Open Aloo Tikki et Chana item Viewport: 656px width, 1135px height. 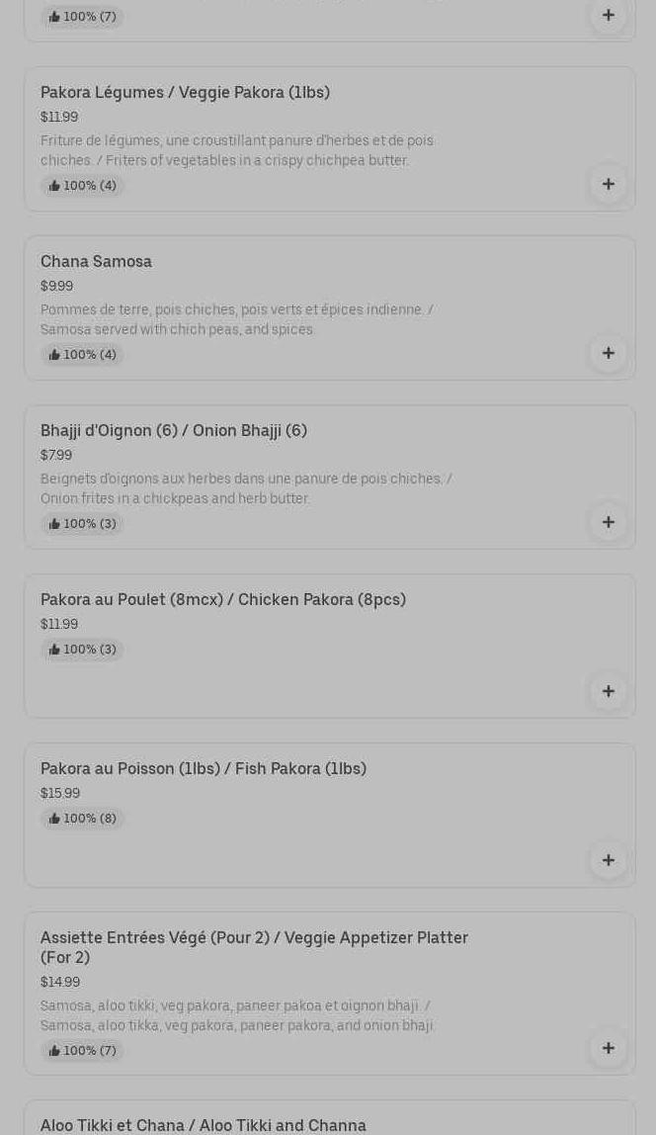coord(204,1125)
